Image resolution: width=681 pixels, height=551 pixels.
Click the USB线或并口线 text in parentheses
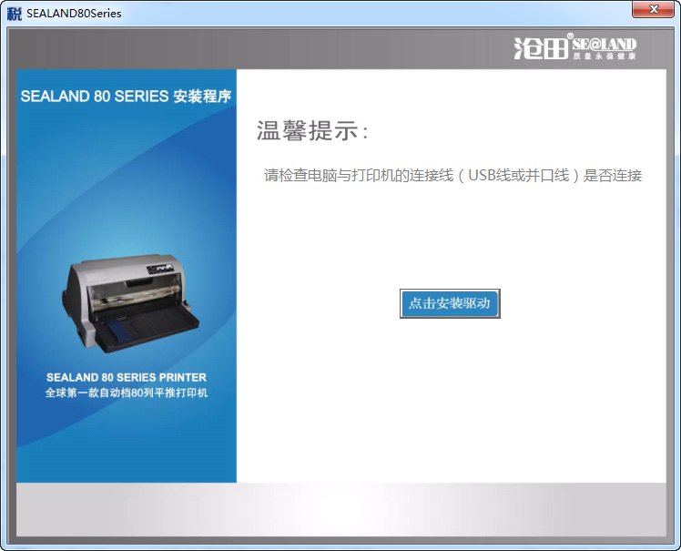pyautogui.click(x=519, y=176)
